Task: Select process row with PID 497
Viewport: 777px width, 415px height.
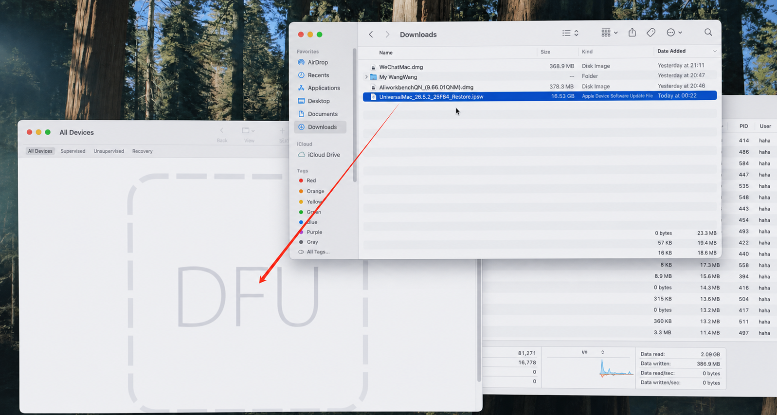Action: (x=630, y=333)
